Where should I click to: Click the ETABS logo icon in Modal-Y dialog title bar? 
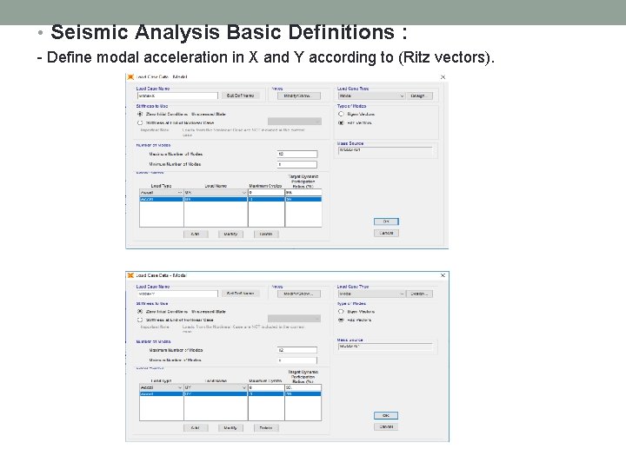point(130,275)
